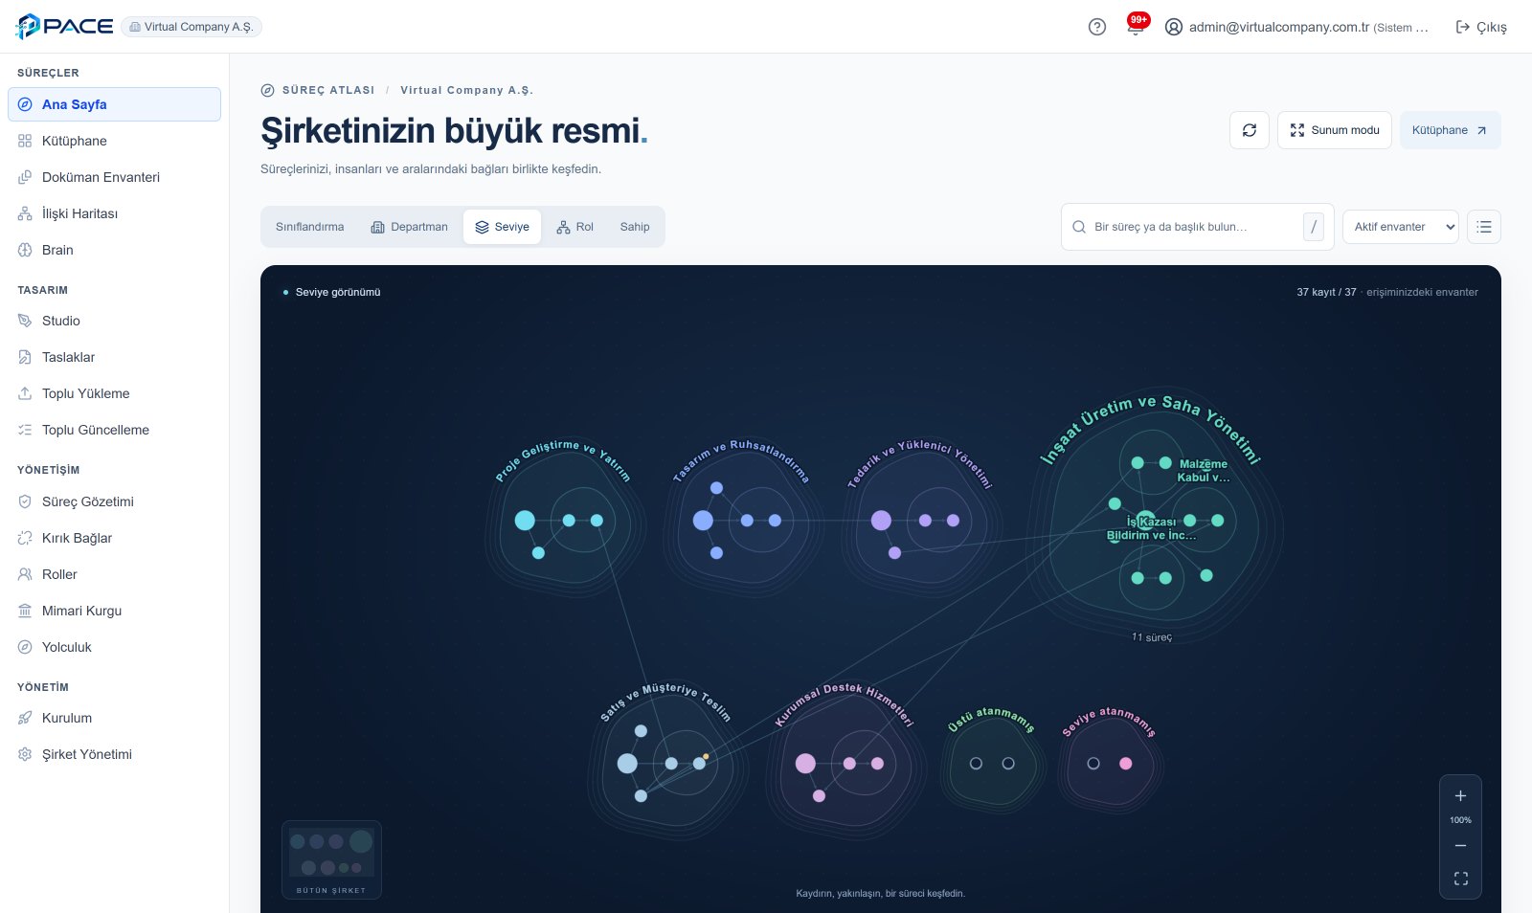Image resolution: width=1532 pixels, height=913 pixels.
Task: Click the Süreç Gözetimi shield icon
Action: (x=25, y=501)
